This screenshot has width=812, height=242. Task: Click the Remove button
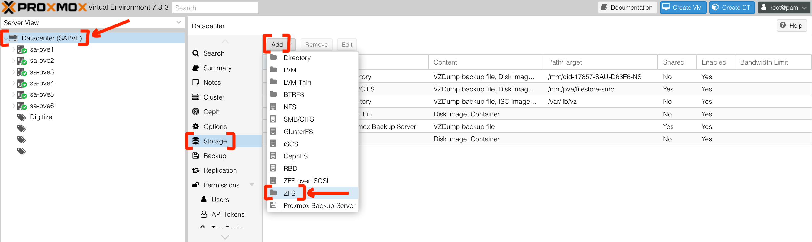point(316,44)
